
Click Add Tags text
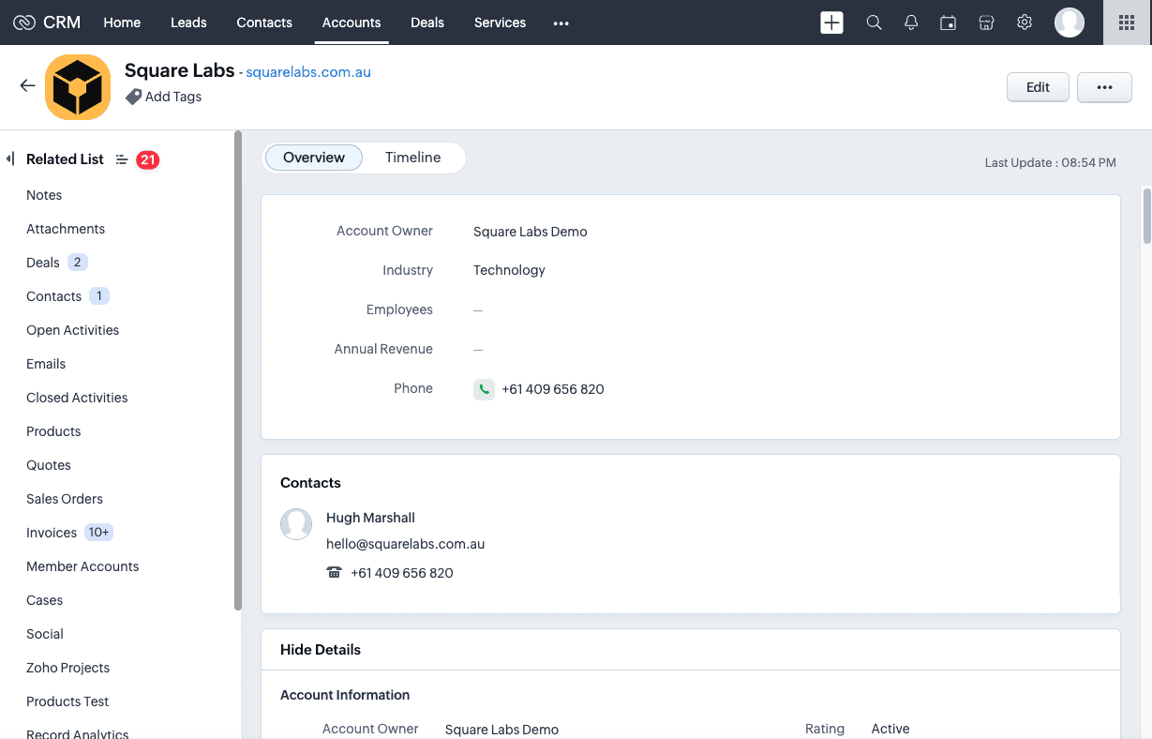coord(173,97)
